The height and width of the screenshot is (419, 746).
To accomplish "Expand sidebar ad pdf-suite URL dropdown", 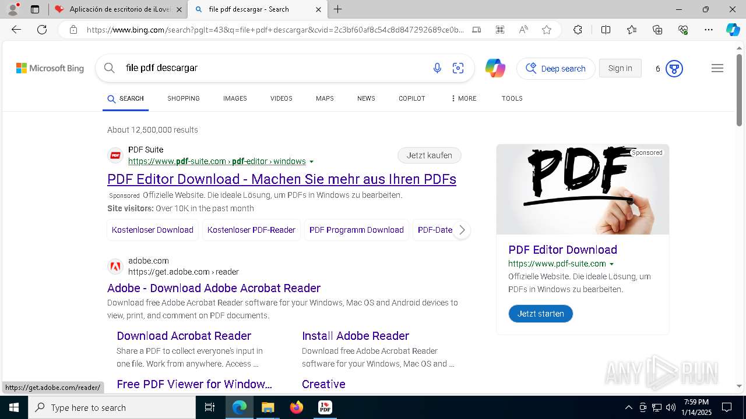I will [x=611, y=264].
